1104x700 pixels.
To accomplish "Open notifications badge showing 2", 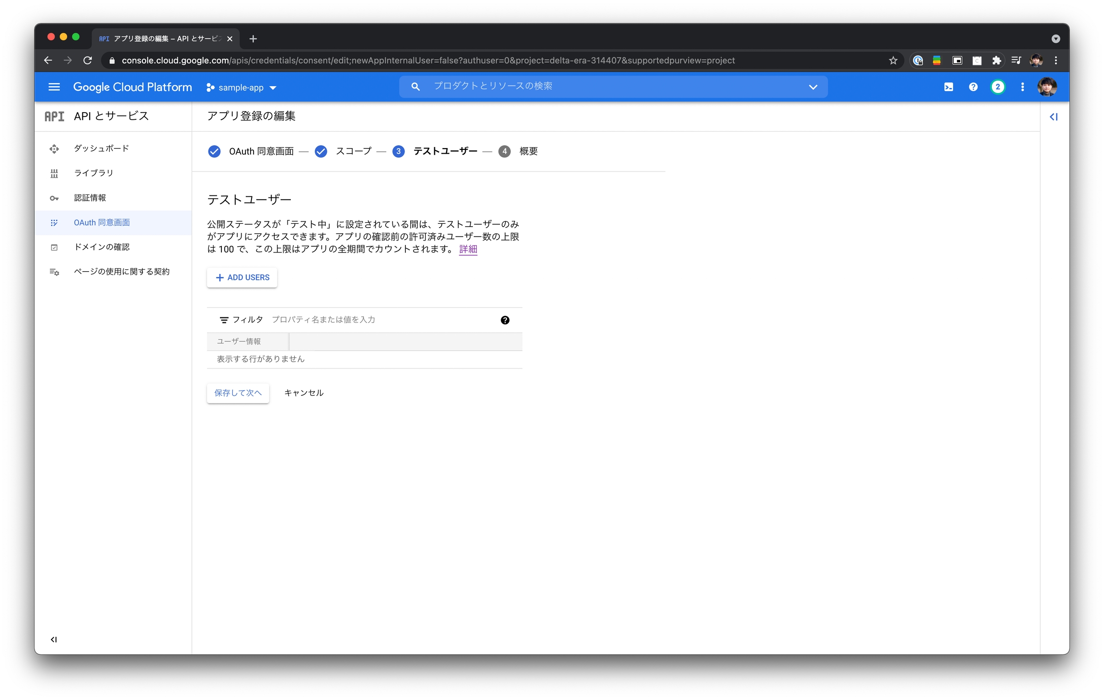I will (x=998, y=87).
